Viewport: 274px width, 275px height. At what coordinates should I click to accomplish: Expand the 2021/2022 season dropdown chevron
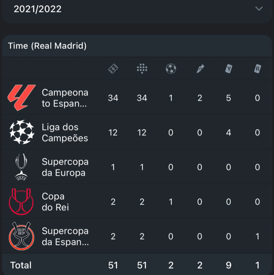[x=259, y=9]
